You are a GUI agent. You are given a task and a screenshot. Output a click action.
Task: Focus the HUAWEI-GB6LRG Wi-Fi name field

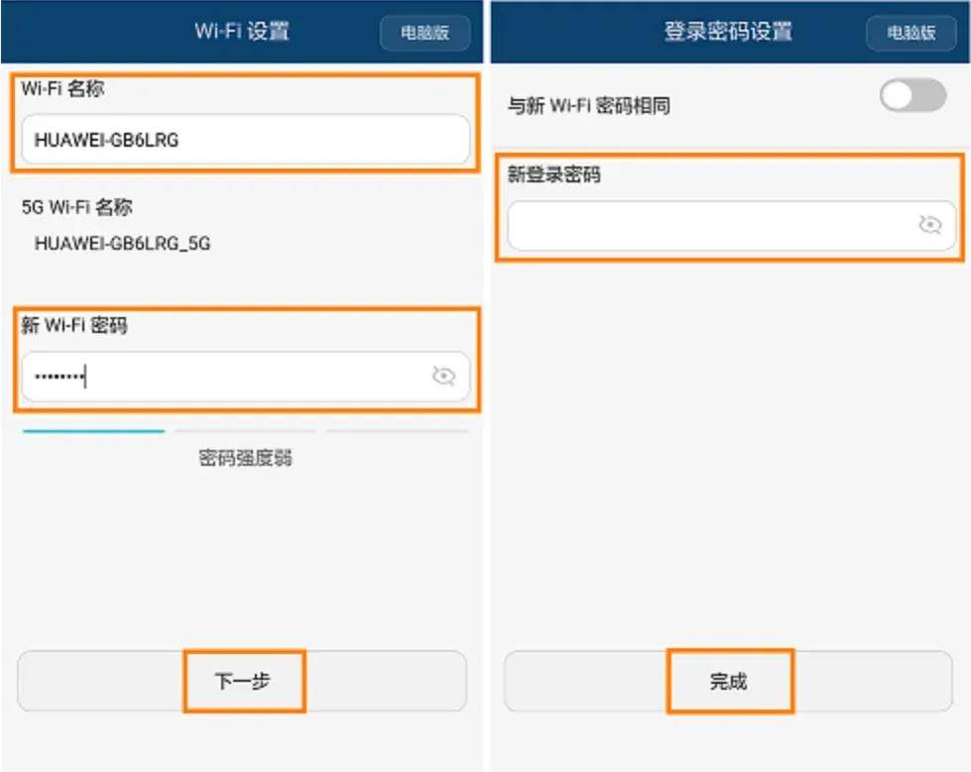[246, 140]
